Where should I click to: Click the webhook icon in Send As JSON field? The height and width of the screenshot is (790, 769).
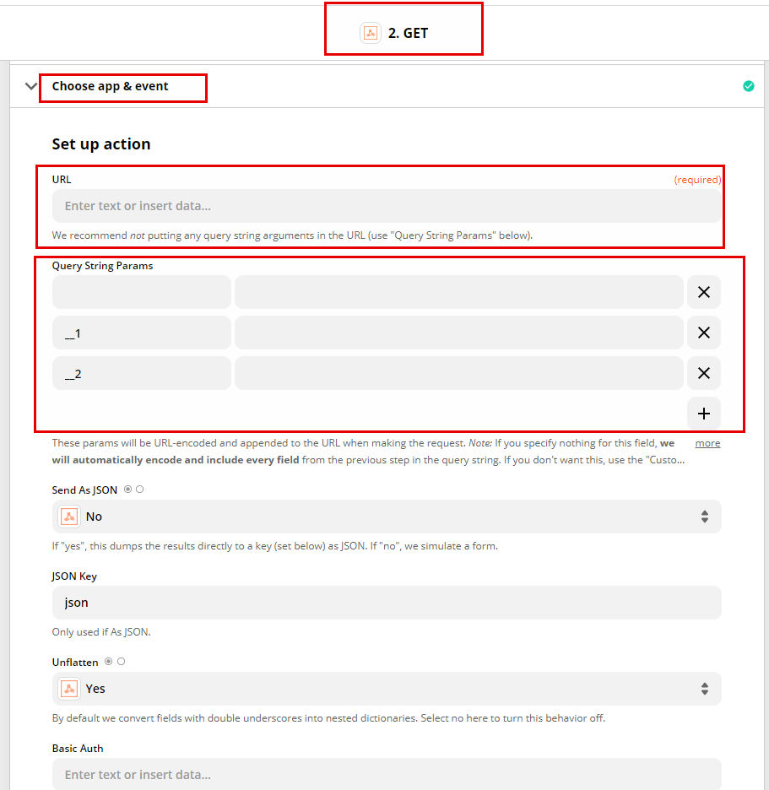click(69, 517)
